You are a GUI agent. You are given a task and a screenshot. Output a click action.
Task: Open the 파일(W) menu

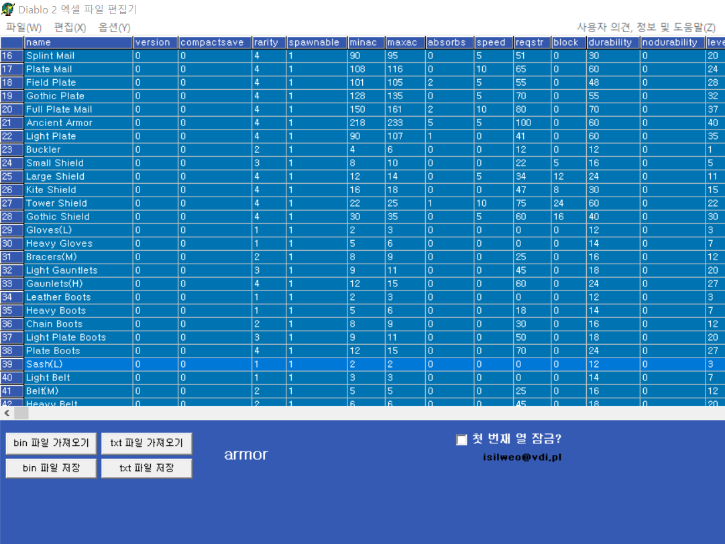pyautogui.click(x=23, y=28)
